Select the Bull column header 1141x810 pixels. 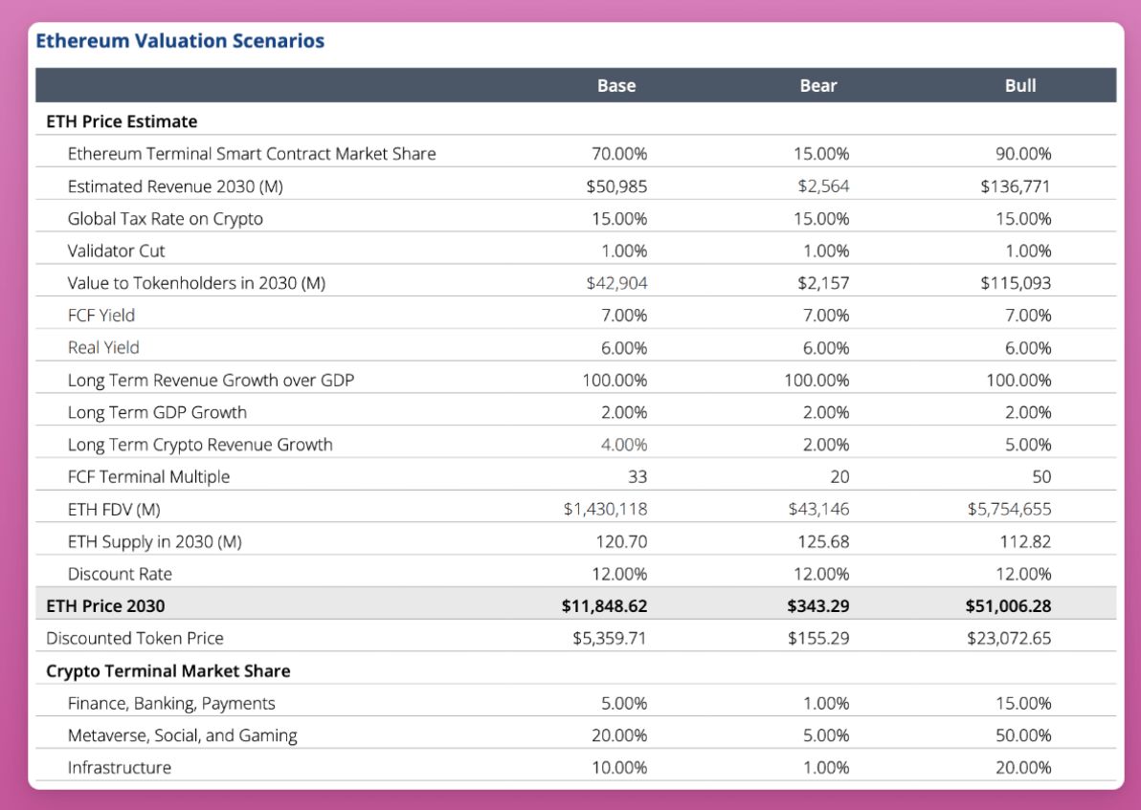(x=1020, y=85)
